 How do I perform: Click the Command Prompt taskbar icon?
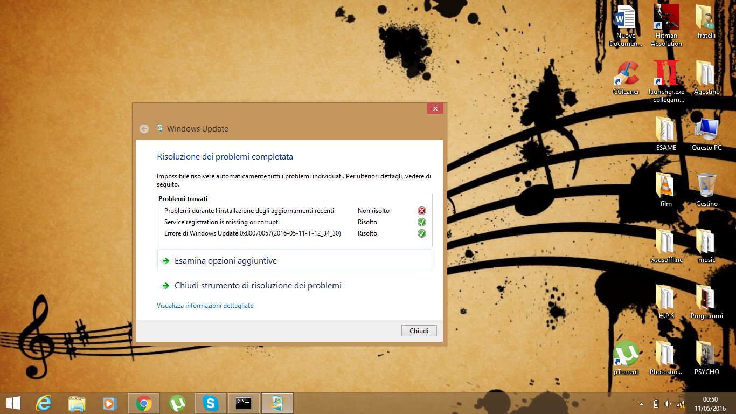click(x=244, y=403)
